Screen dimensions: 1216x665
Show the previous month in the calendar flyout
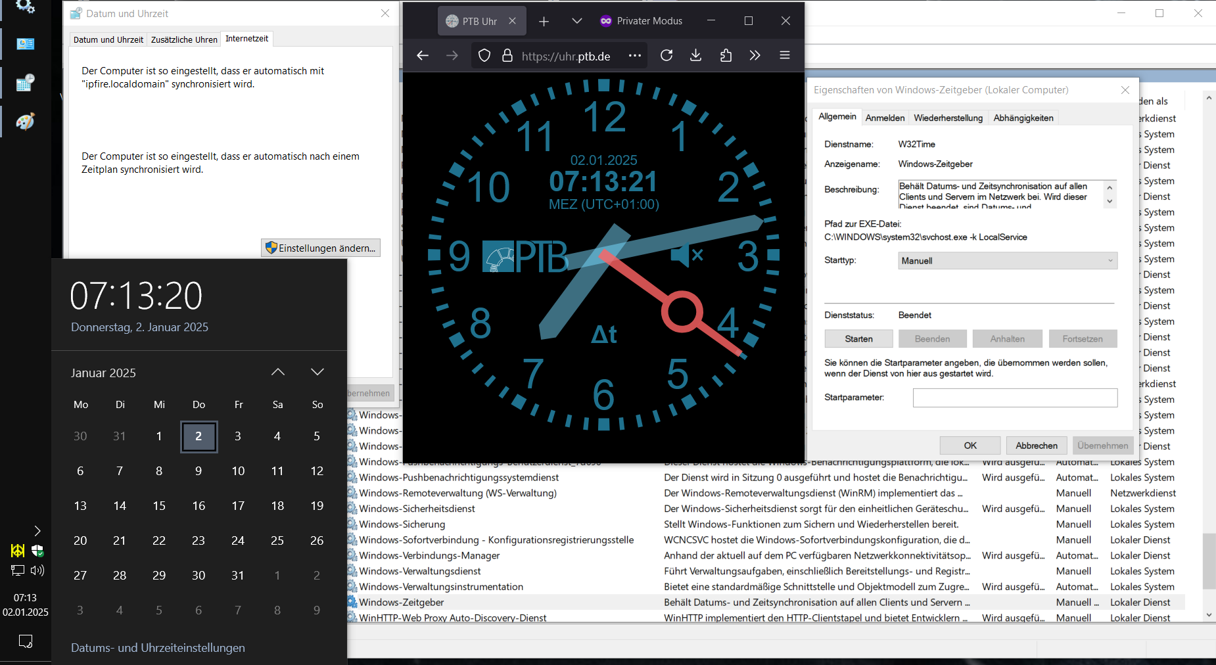(278, 372)
